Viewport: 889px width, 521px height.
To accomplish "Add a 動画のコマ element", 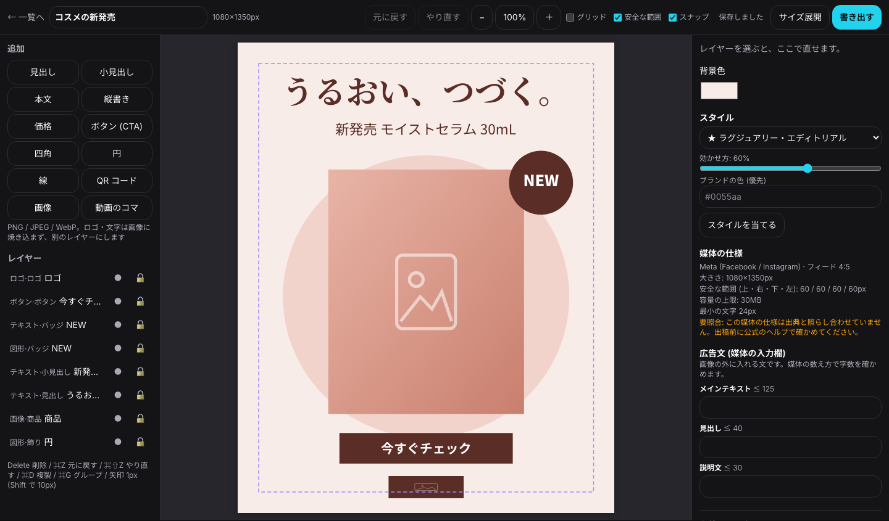I will click(x=117, y=208).
